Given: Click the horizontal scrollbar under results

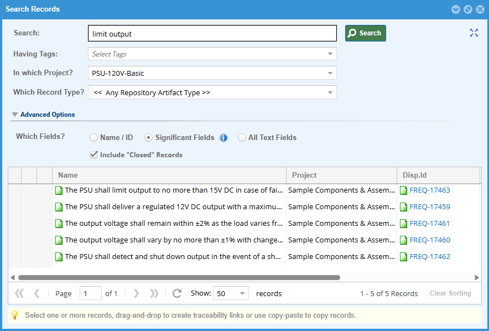Looking at the screenshot, I should 179,277.
